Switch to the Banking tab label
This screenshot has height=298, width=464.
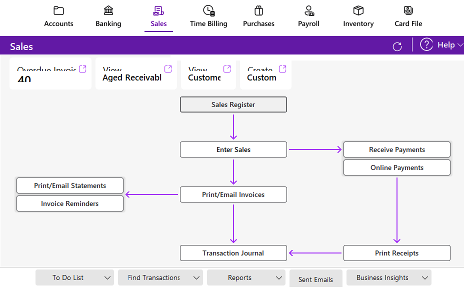pos(108,23)
